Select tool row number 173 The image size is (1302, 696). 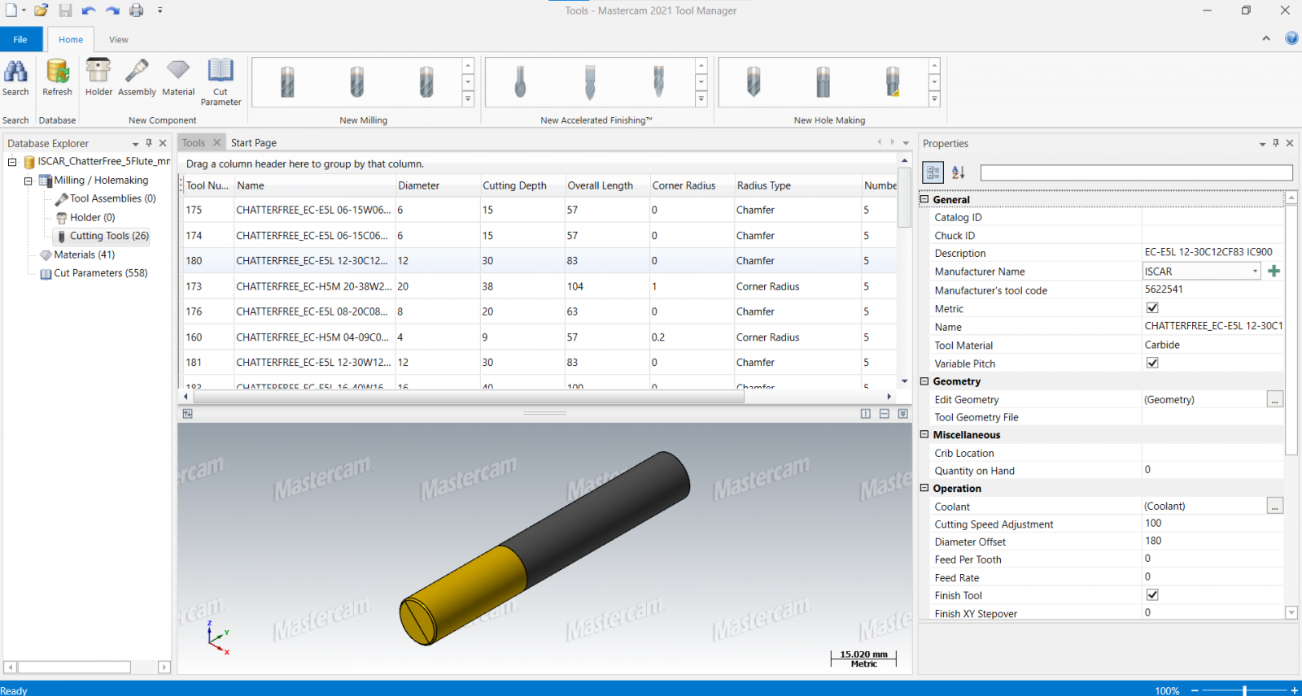[x=537, y=286]
